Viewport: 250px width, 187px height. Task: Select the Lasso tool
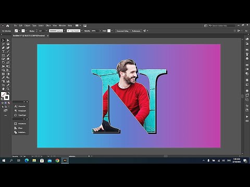tap(8, 44)
